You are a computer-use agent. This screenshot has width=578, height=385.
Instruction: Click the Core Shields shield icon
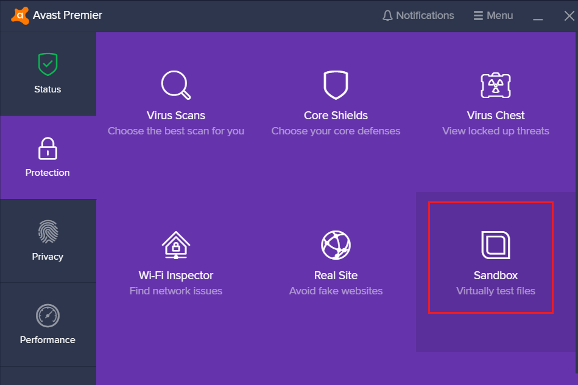pos(336,85)
